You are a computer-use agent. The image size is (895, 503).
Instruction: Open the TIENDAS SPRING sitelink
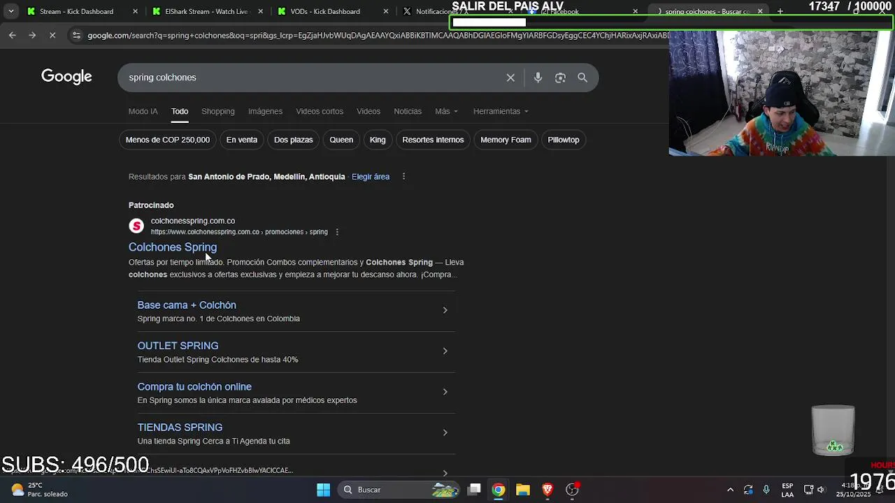180,428
